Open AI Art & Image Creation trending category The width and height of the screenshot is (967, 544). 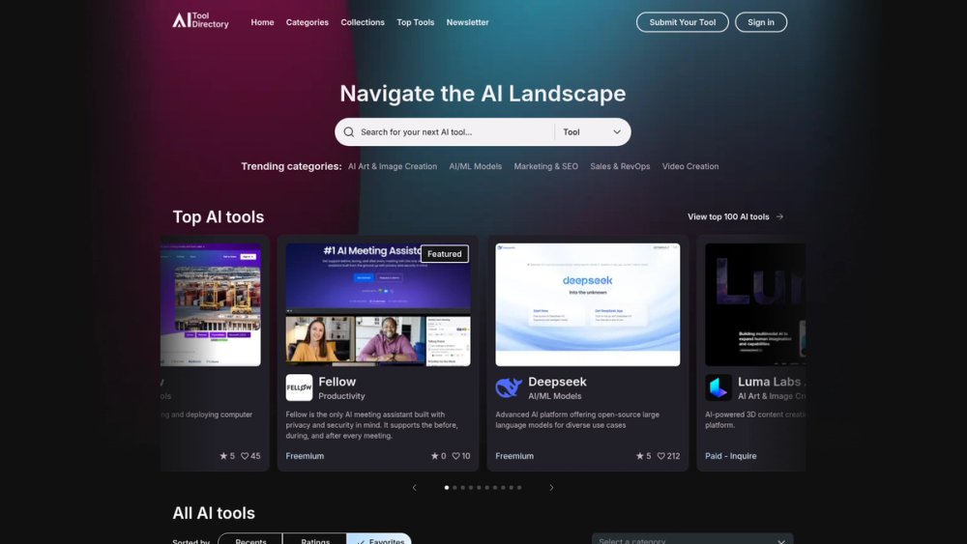(x=393, y=166)
